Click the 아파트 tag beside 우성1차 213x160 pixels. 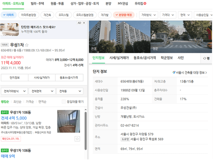5,45
